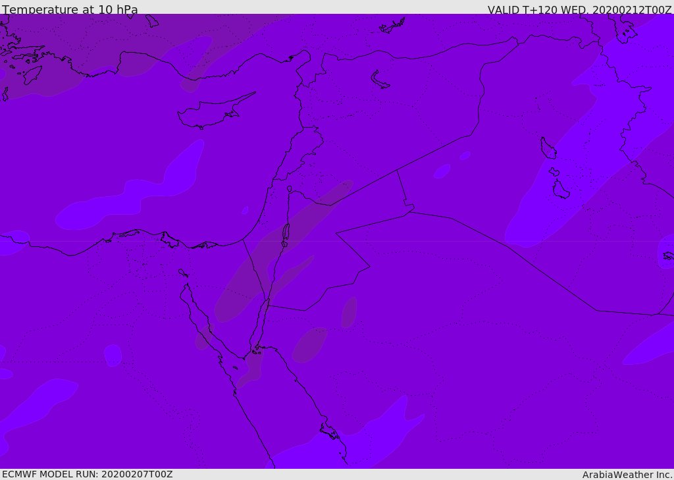
Task: Click the 'Temperature at 10 hPa' title
Action: click(70, 9)
